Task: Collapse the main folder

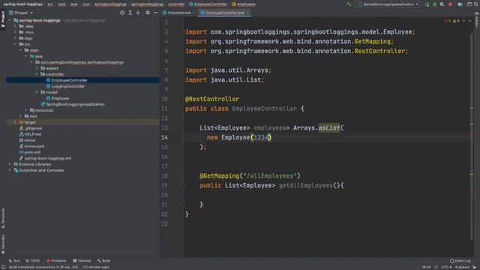Action: point(21,50)
